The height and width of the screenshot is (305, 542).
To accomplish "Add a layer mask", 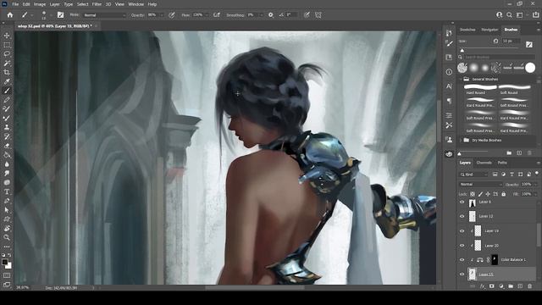I will [491, 286].
